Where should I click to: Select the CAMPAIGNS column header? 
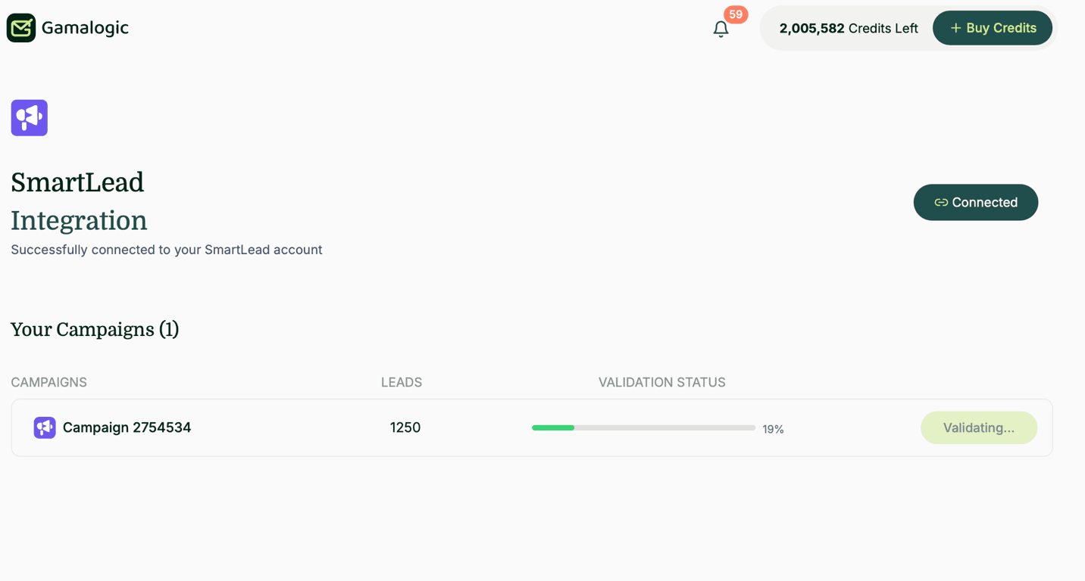click(48, 382)
